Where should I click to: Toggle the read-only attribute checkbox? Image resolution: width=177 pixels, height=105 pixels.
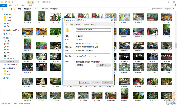[77, 62]
